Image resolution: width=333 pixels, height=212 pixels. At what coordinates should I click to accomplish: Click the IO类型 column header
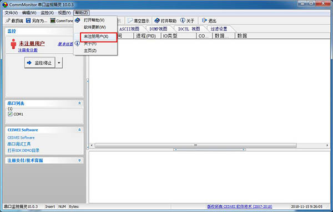(x=179, y=36)
